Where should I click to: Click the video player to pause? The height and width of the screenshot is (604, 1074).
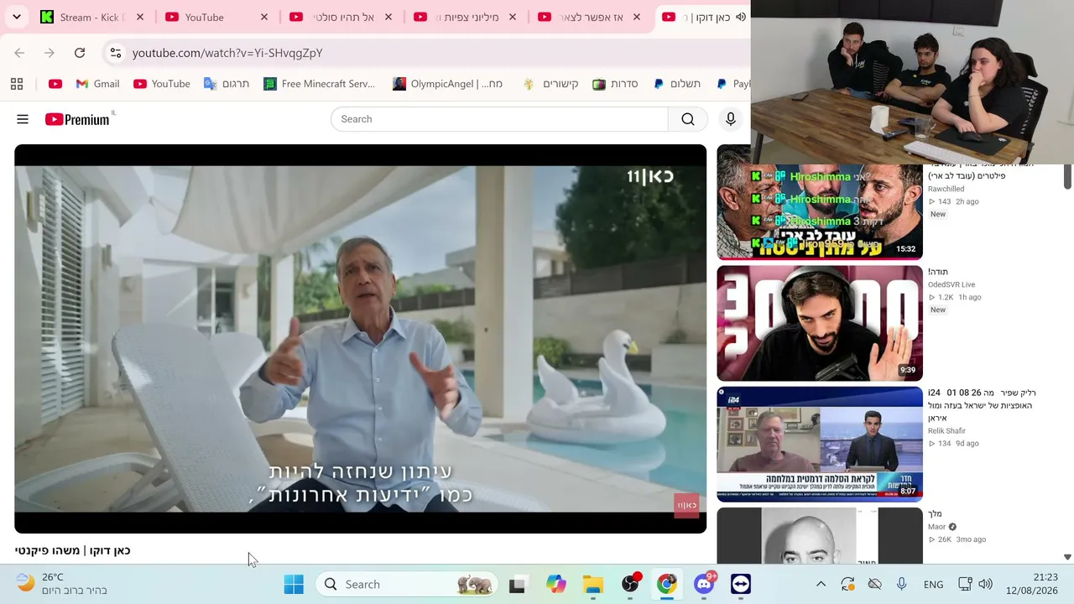[360, 339]
